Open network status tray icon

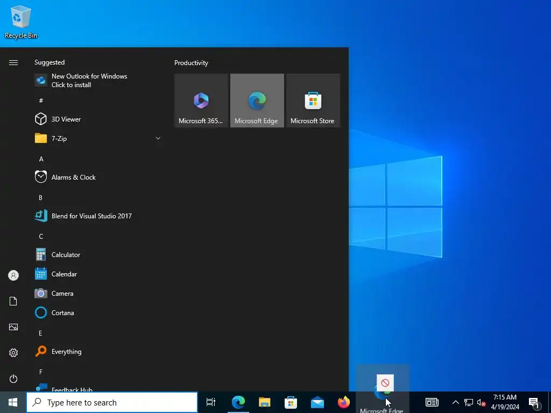point(469,402)
